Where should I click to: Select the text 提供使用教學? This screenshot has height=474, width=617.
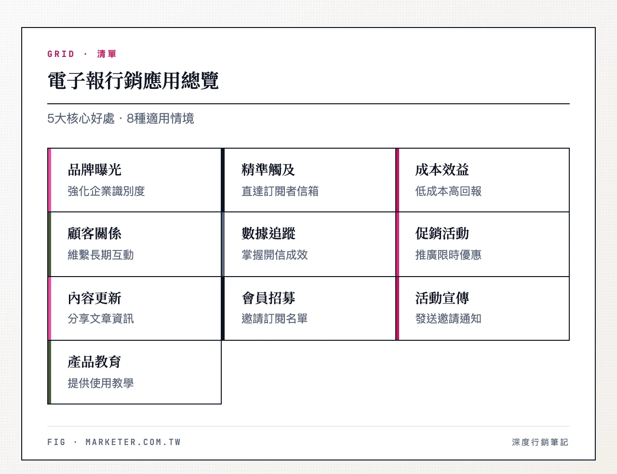coord(101,383)
